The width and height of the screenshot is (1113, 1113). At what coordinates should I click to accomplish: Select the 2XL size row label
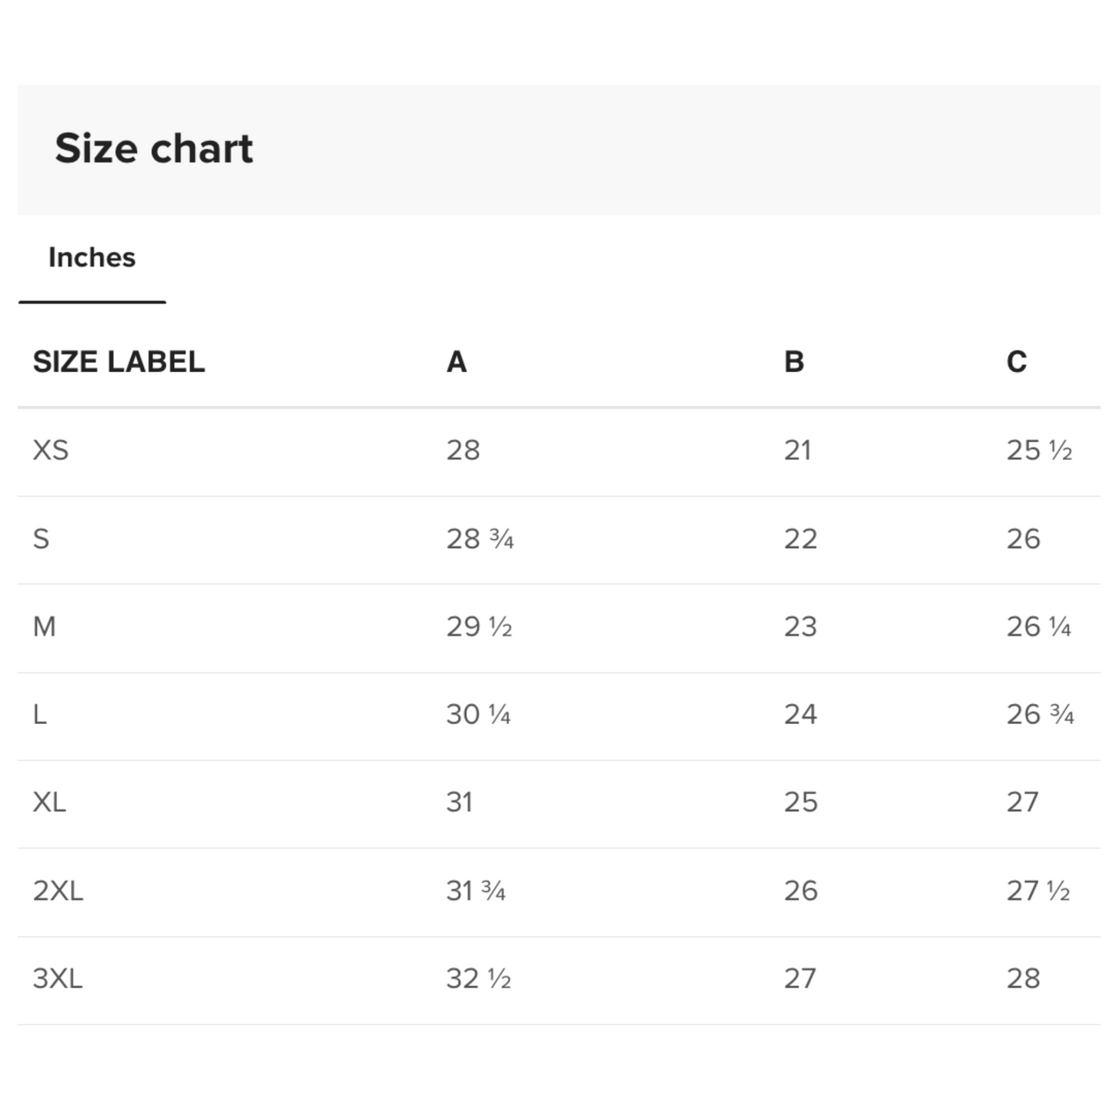pyautogui.click(x=58, y=891)
